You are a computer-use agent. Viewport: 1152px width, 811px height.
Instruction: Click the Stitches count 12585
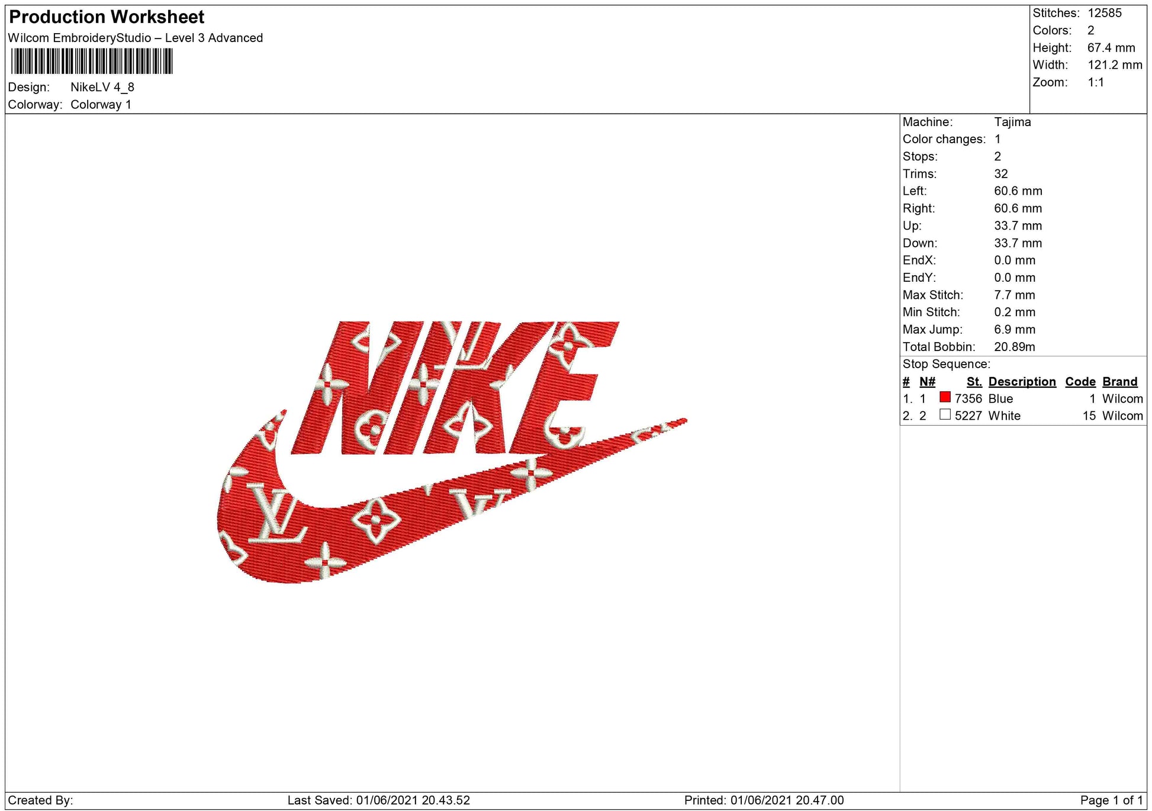point(1104,13)
